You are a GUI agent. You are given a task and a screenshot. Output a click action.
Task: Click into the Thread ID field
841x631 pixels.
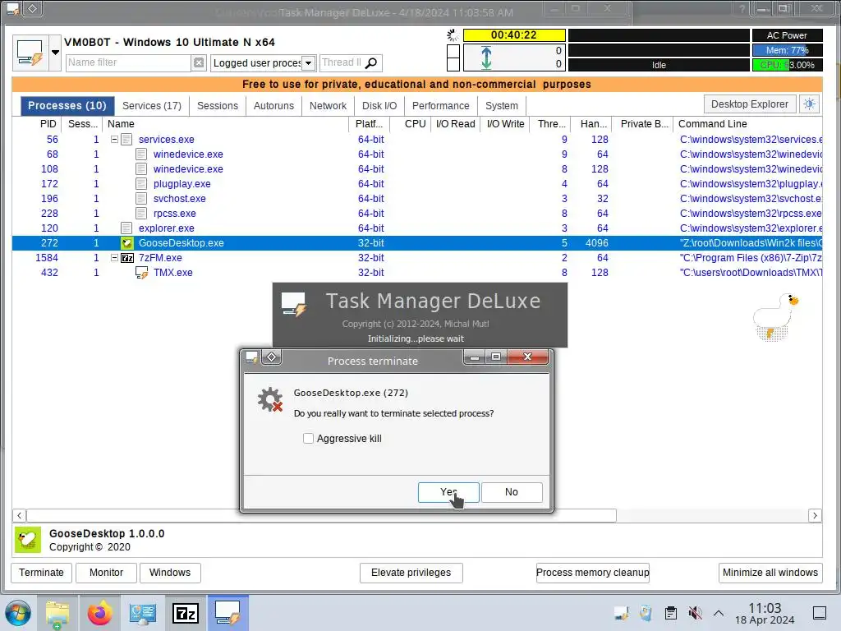click(342, 62)
